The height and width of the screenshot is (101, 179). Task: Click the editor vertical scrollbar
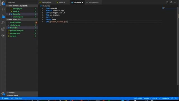pyautogui.click(x=178, y=46)
